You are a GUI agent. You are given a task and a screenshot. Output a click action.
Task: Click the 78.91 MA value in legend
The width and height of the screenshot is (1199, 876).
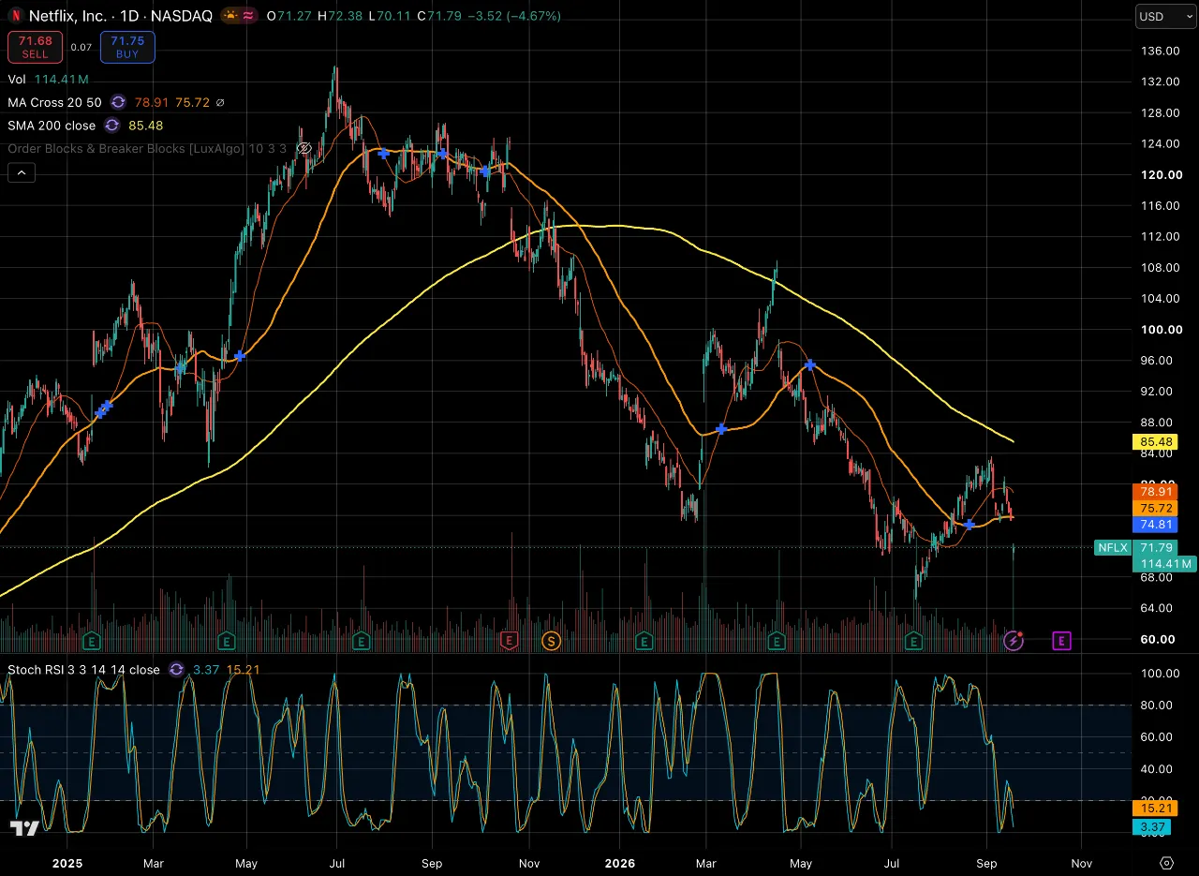click(x=151, y=102)
